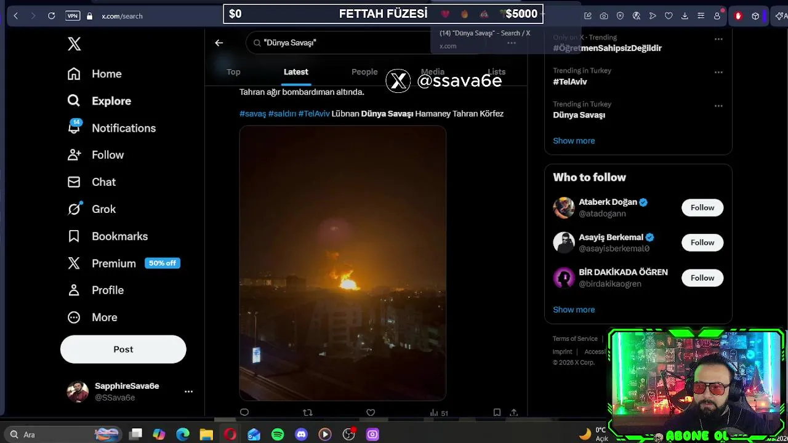Open Notifications with the 14 badge
Screen dimensions: 788x443
pyautogui.click(x=111, y=128)
